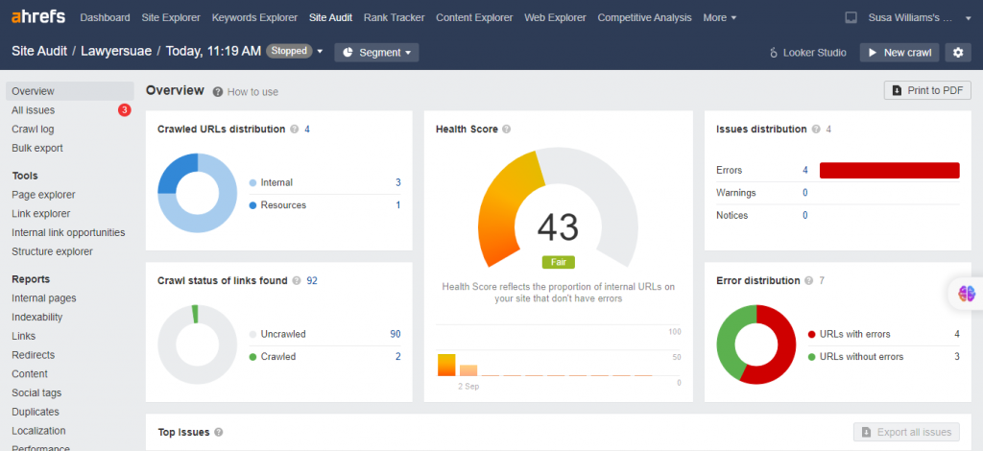The height and width of the screenshot is (451, 983).
Task: Open Content report in the sidebar
Action: (30, 373)
